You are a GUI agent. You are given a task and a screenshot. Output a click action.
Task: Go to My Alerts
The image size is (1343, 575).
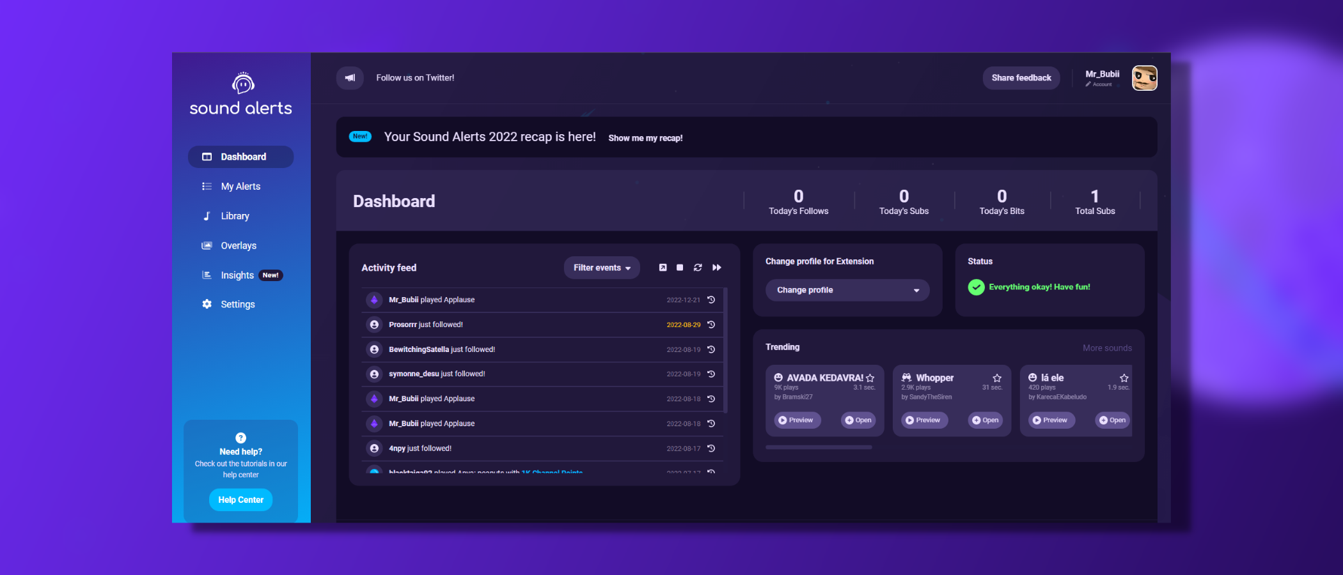click(x=240, y=186)
